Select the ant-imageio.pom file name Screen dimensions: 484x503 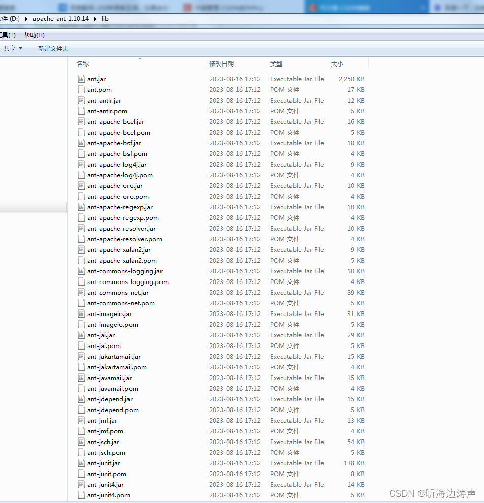coord(113,324)
